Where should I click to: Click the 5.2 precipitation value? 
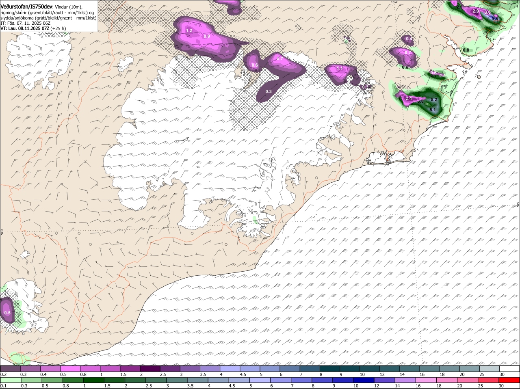433,100
